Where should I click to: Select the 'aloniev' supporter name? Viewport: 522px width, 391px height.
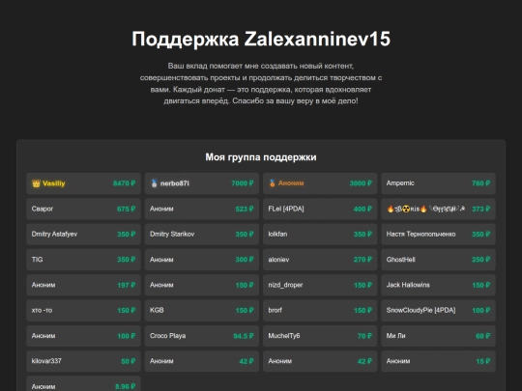pyautogui.click(x=278, y=260)
